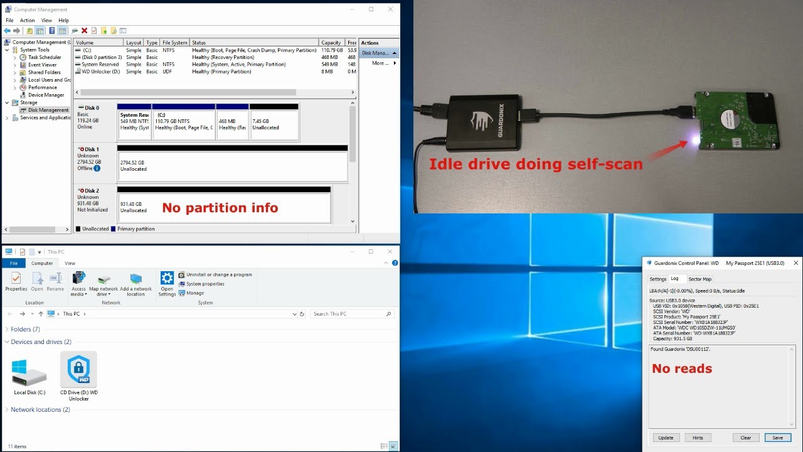The width and height of the screenshot is (803, 452).
Task: Click Forward arrow in Computer Management toolbar
Action: [16, 30]
